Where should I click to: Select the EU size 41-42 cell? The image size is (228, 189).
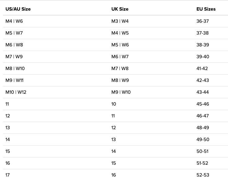coord(202,69)
